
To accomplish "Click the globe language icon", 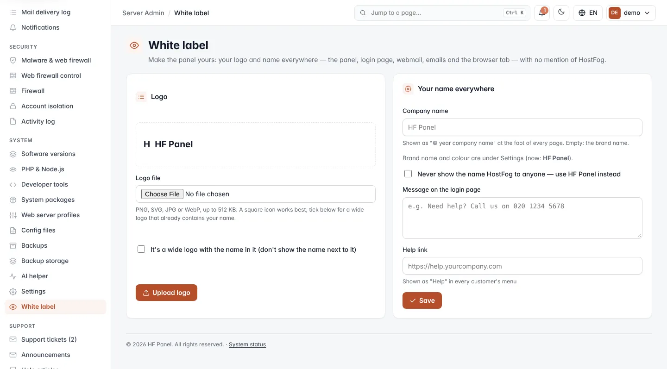I will (582, 13).
